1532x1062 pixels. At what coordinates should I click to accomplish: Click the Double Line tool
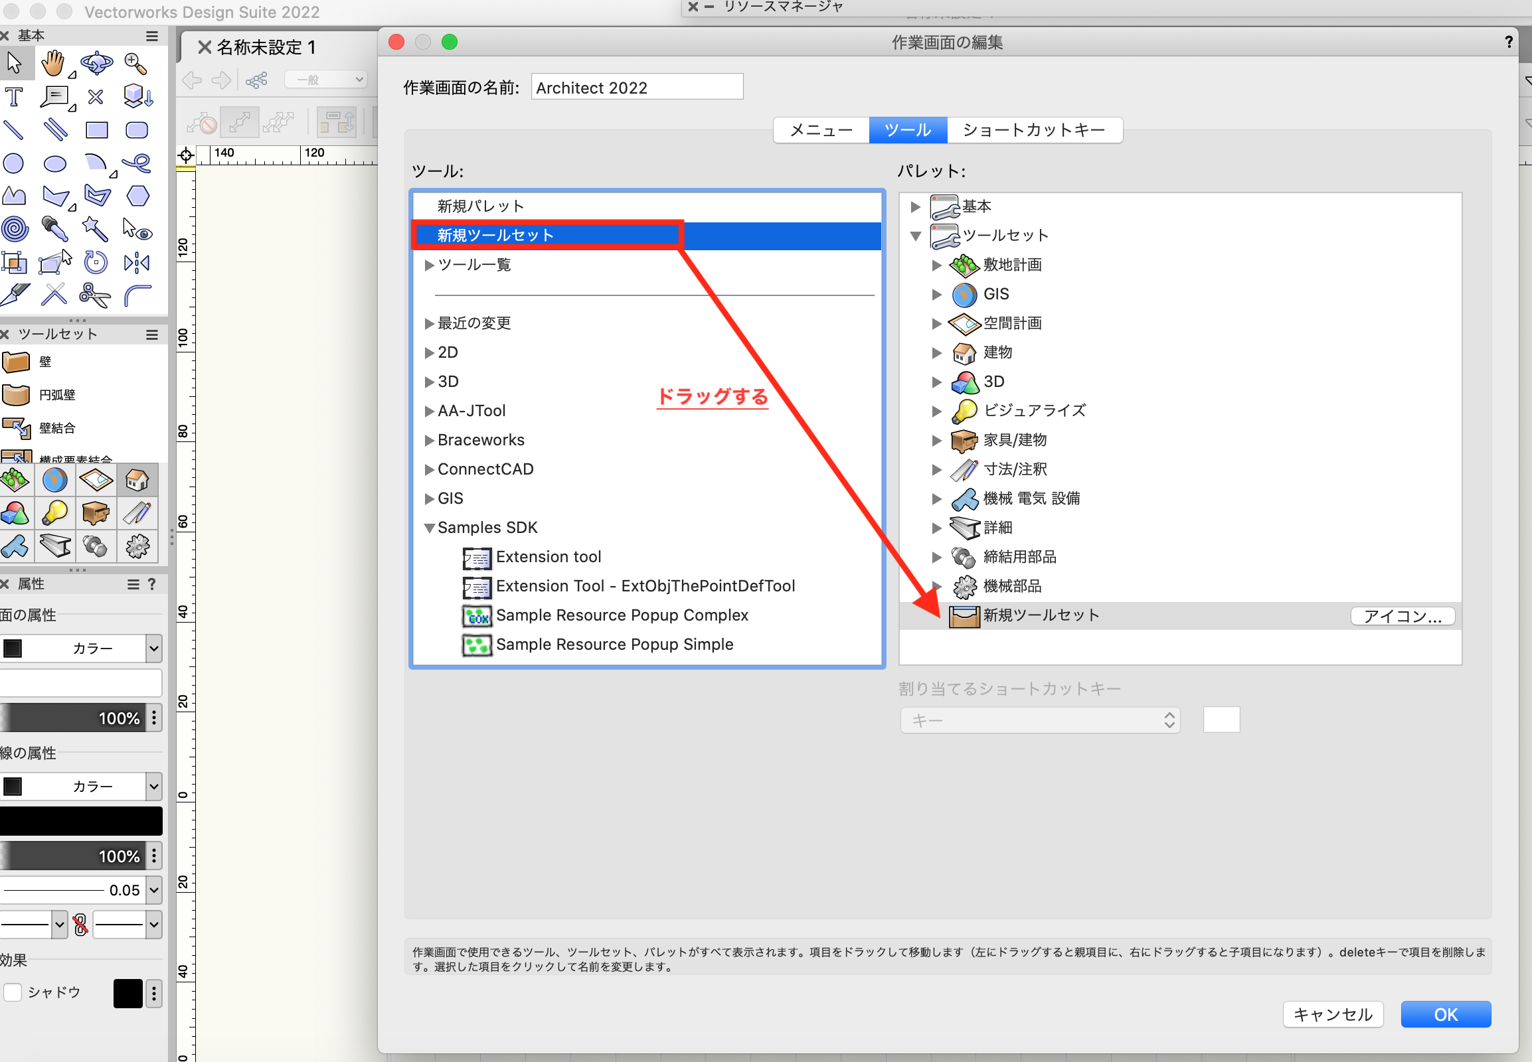click(x=55, y=130)
